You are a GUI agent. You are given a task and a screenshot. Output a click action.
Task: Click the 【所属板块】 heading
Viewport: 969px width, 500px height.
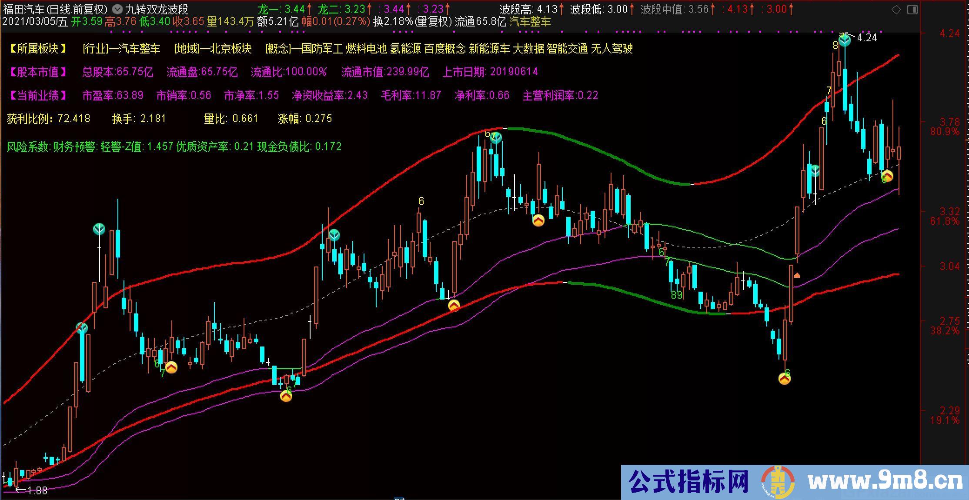click(x=38, y=48)
